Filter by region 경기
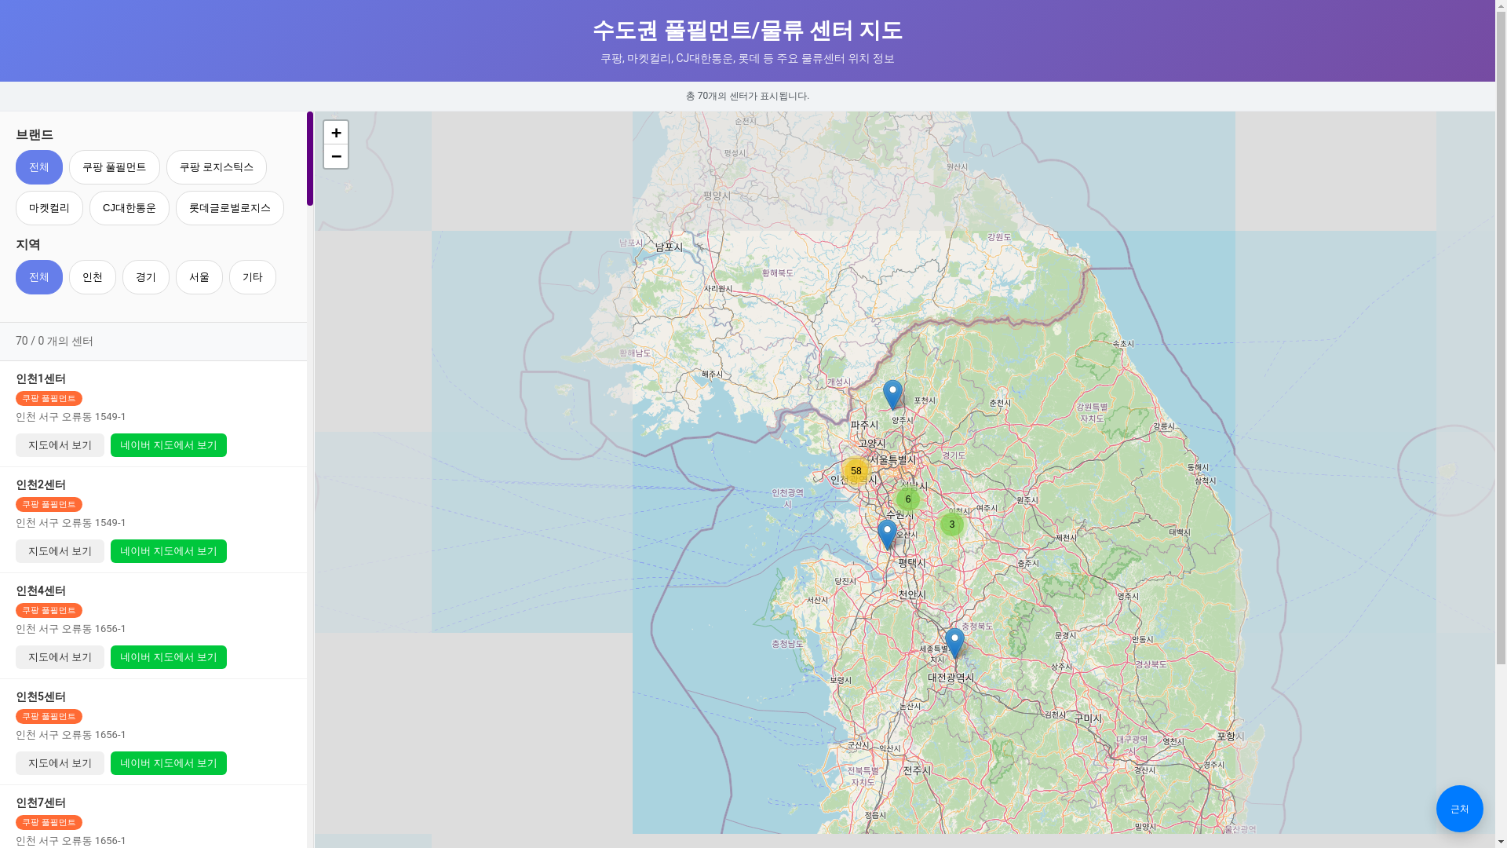Viewport: 1507px width, 848px height. 146,277
